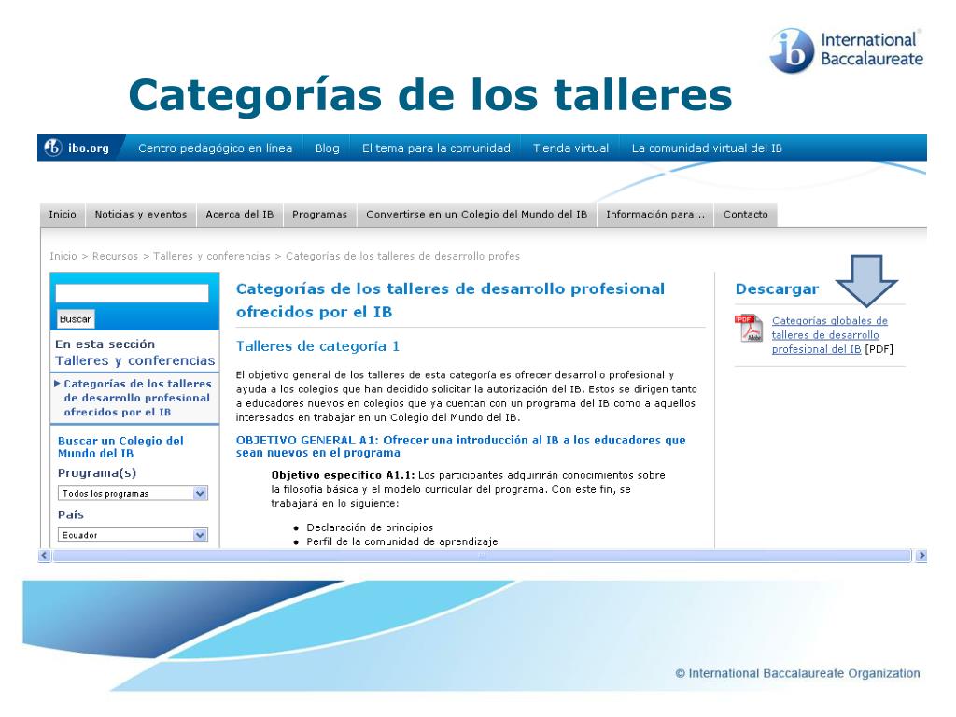Click the Recursos breadcrumb link
This screenshot has width=956, height=717.
coord(115,256)
